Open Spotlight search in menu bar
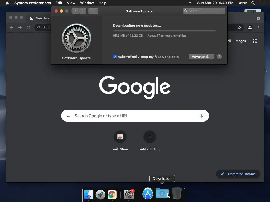Viewport: 270px width, 202px height. coord(253,3)
